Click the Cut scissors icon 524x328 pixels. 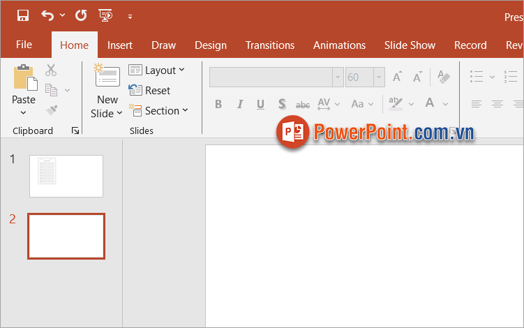51,70
